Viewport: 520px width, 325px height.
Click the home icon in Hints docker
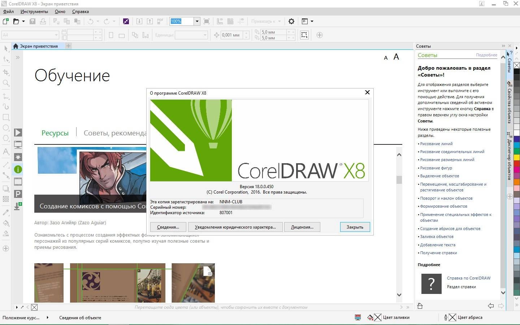tap(420, 306)
